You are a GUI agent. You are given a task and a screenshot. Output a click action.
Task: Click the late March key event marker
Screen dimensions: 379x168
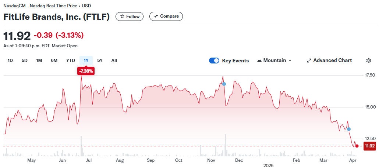(349, 129)
